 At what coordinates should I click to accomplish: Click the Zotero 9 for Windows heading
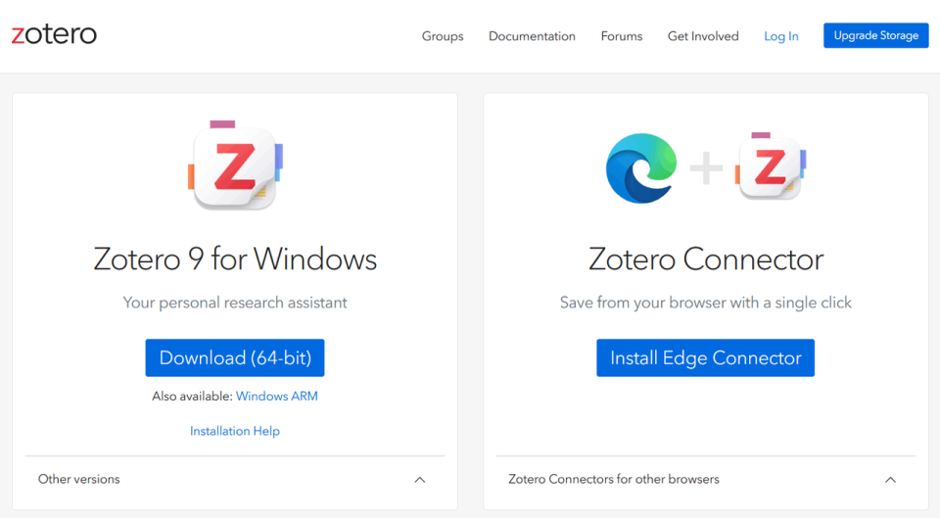coord(235,259)
